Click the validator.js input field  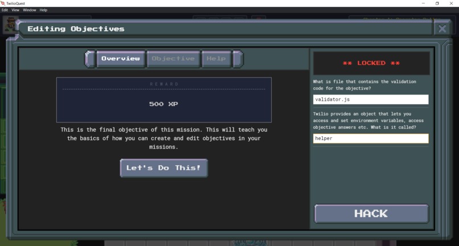[371, 100]
